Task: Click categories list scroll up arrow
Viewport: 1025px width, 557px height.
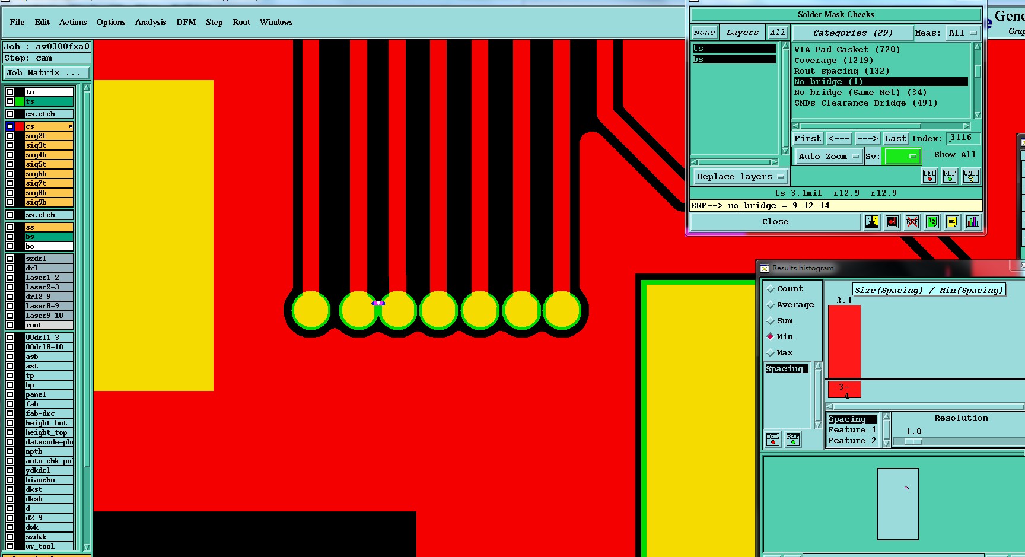Action: [x=978, y=46]
